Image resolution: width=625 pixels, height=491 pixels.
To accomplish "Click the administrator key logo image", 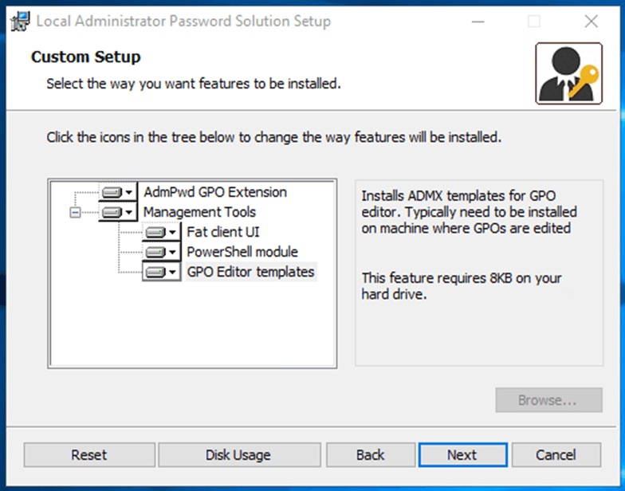I will [x=569, y=73].
